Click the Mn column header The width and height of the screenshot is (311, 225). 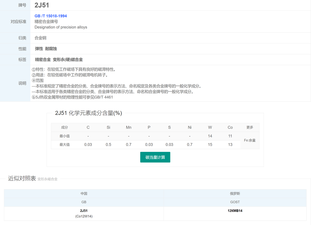128,127
